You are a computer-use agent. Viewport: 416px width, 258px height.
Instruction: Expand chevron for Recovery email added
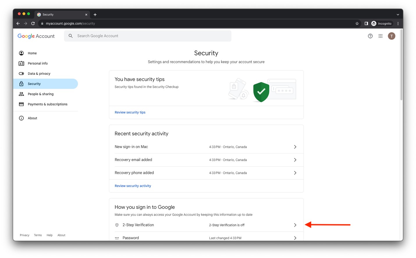[295, 160]
